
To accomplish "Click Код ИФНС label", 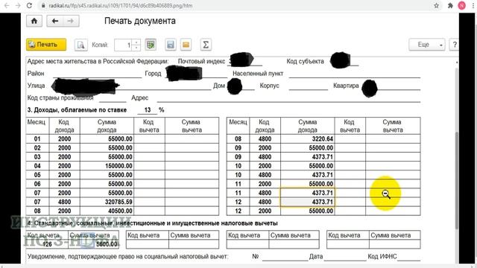I will [x=382, y=256].
